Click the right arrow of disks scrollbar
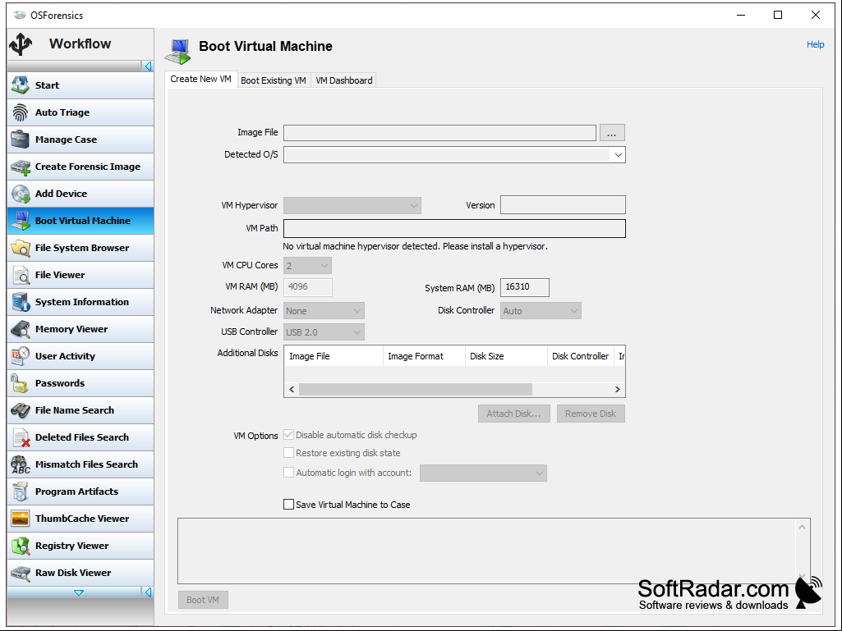This screenshot has height=631, width=842. coord(618,390)
